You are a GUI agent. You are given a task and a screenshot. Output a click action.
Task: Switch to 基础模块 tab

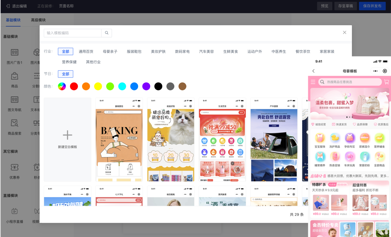pyautogui.click(x=13, y=20)
